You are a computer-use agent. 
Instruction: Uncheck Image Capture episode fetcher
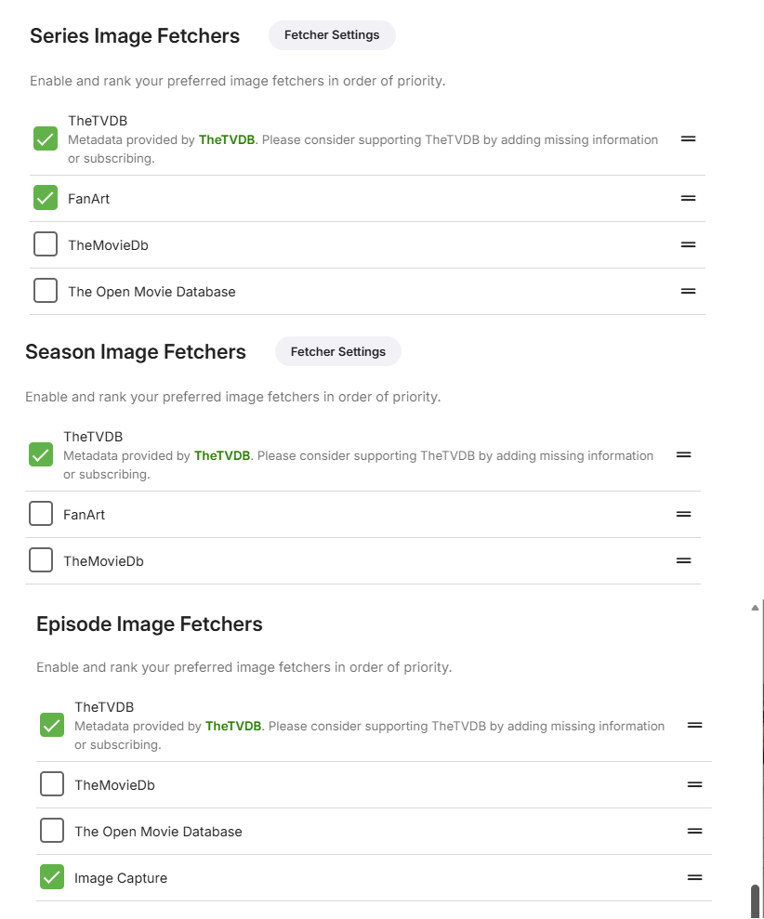[x=52, y=878]
